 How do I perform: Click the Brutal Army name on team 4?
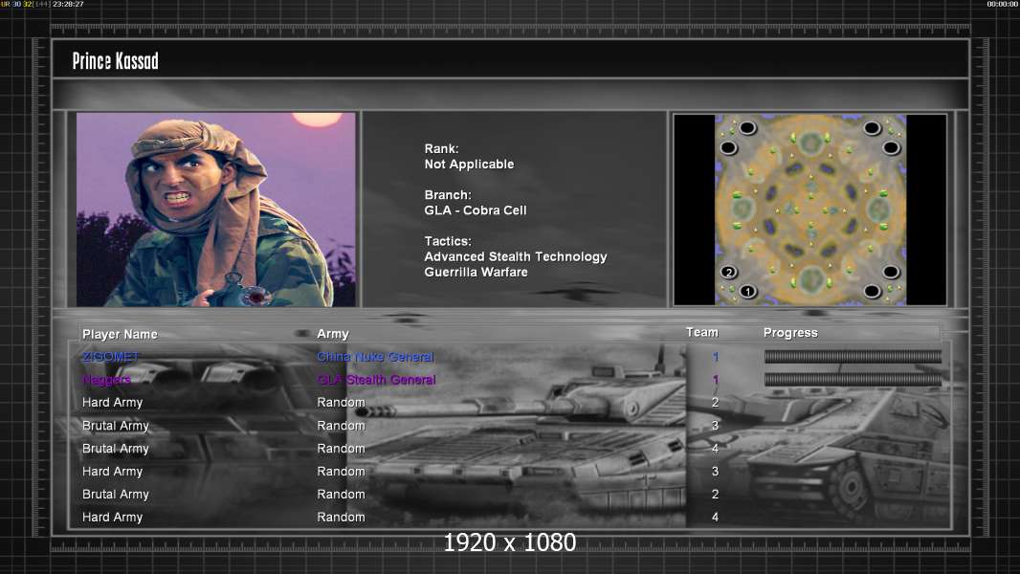click(116, 449)
